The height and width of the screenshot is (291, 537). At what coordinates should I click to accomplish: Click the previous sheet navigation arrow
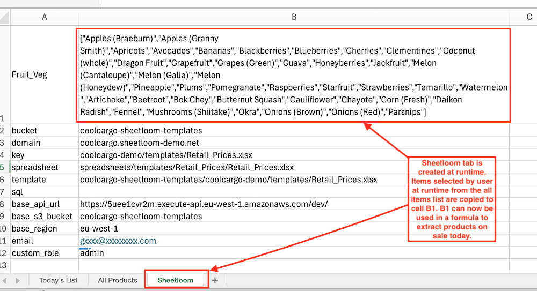point(5,280)
